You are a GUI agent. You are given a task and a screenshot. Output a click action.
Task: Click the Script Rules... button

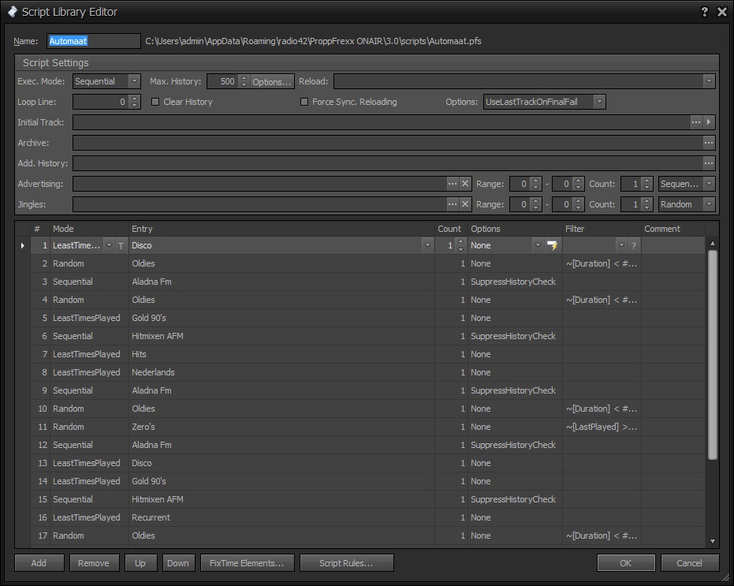(346, 563)
